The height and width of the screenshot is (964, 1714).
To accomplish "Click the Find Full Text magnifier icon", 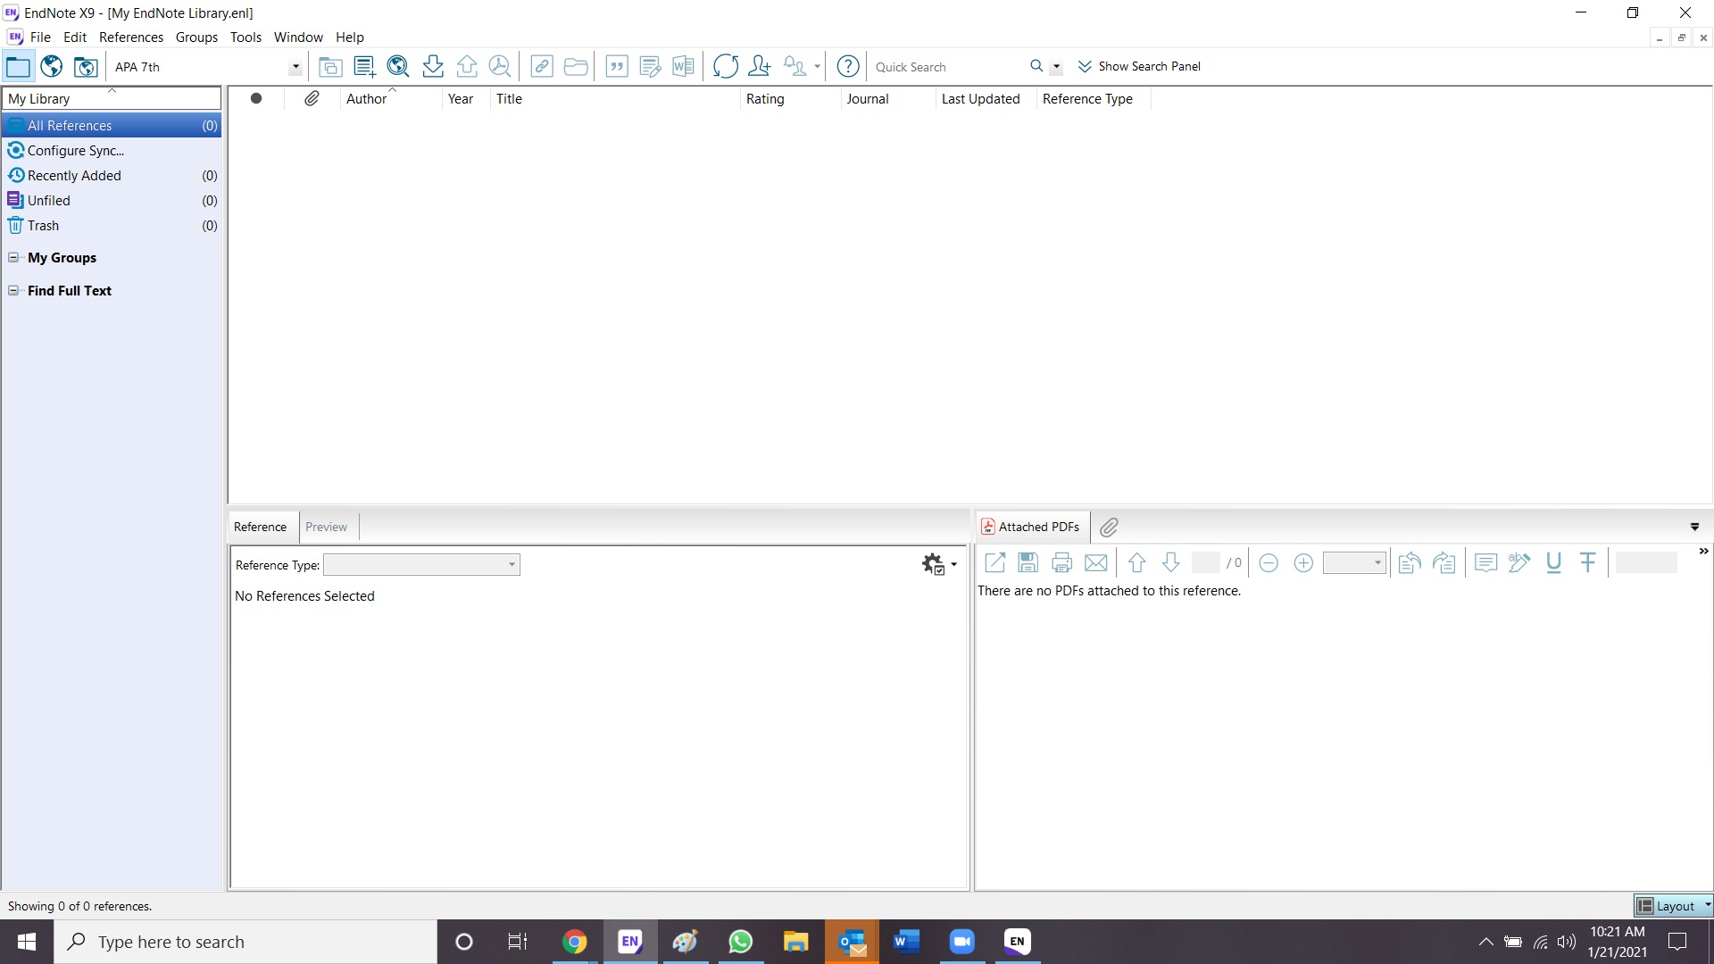I will 501,66.
